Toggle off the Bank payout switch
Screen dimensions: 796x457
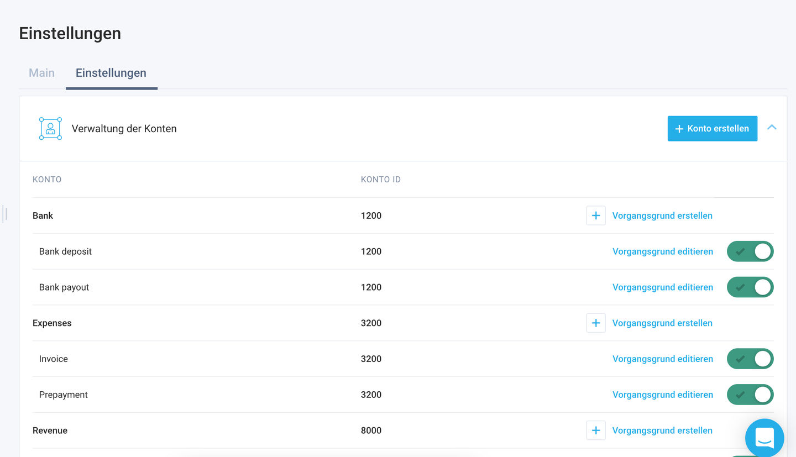tap(750, 287)
